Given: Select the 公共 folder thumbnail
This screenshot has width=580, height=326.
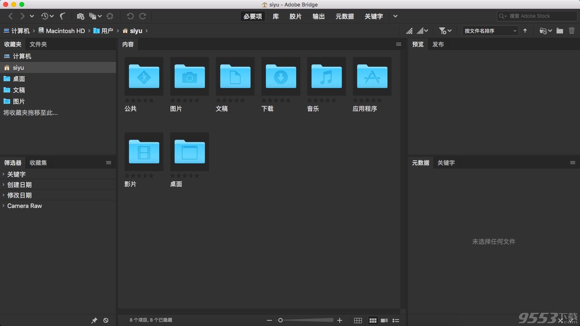Looking at the screenshot, I should tap(144, 76).
